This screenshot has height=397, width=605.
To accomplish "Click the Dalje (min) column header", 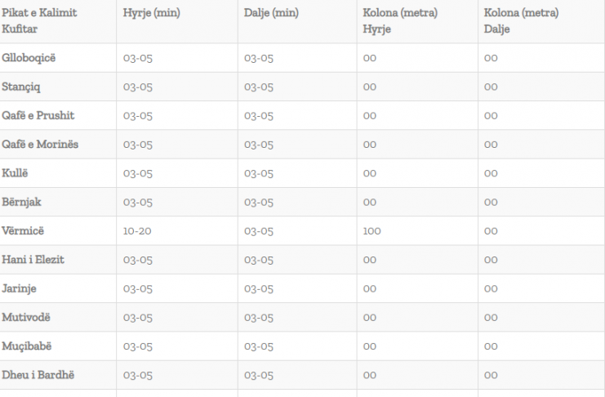I will click(271, 13).
